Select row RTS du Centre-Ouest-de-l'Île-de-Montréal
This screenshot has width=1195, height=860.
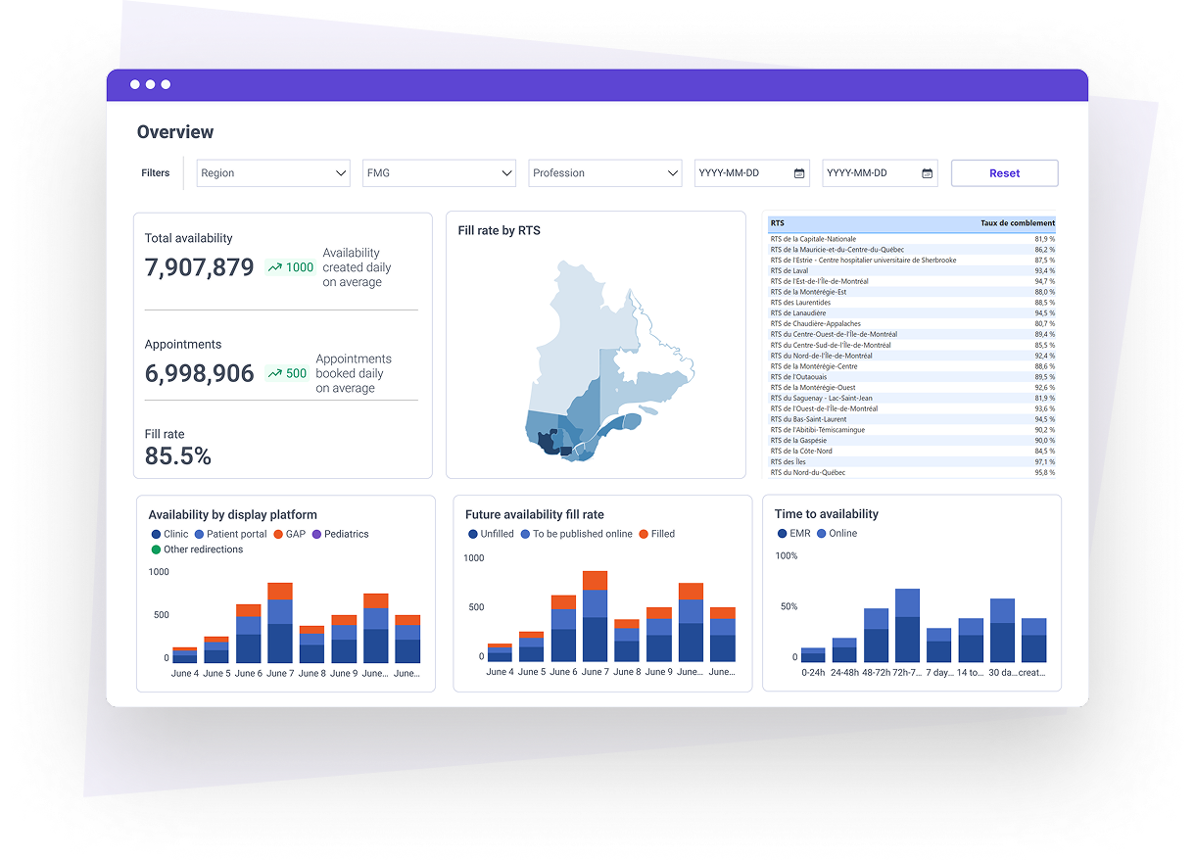(912, 335)
